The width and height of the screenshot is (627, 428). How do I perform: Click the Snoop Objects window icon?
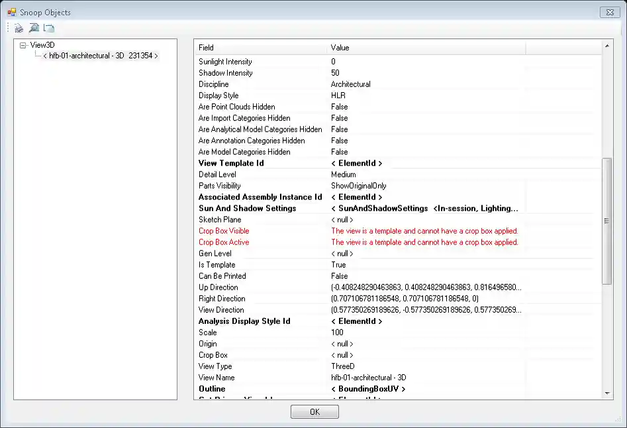(x=11, y=12)
